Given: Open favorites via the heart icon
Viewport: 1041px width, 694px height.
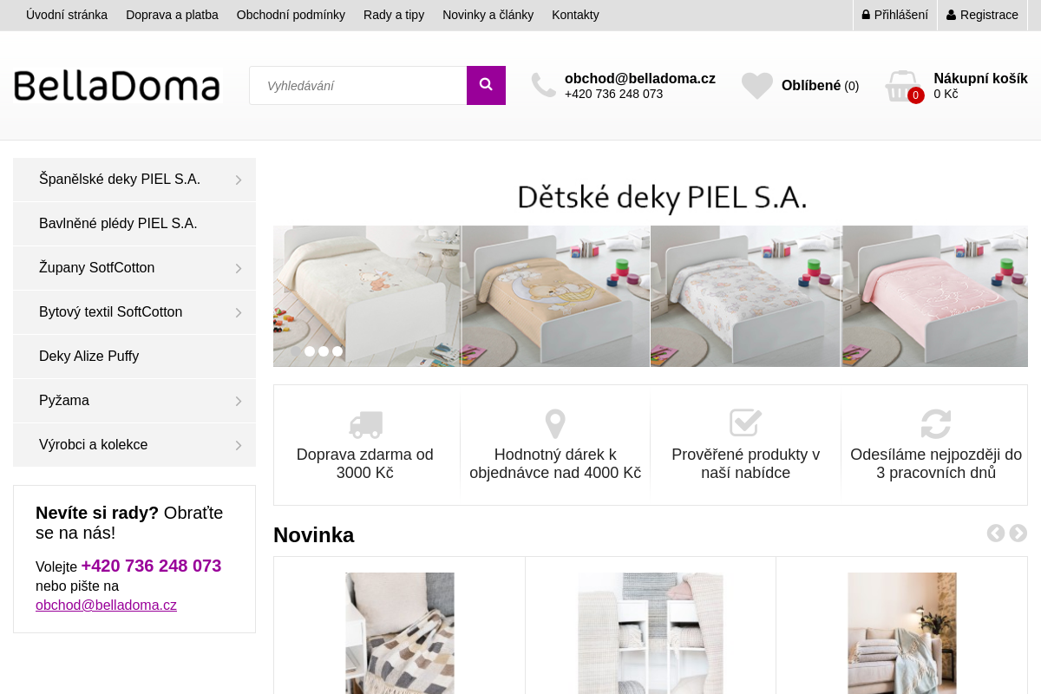Looking at the screenshot, I should (x=757, y=86).
